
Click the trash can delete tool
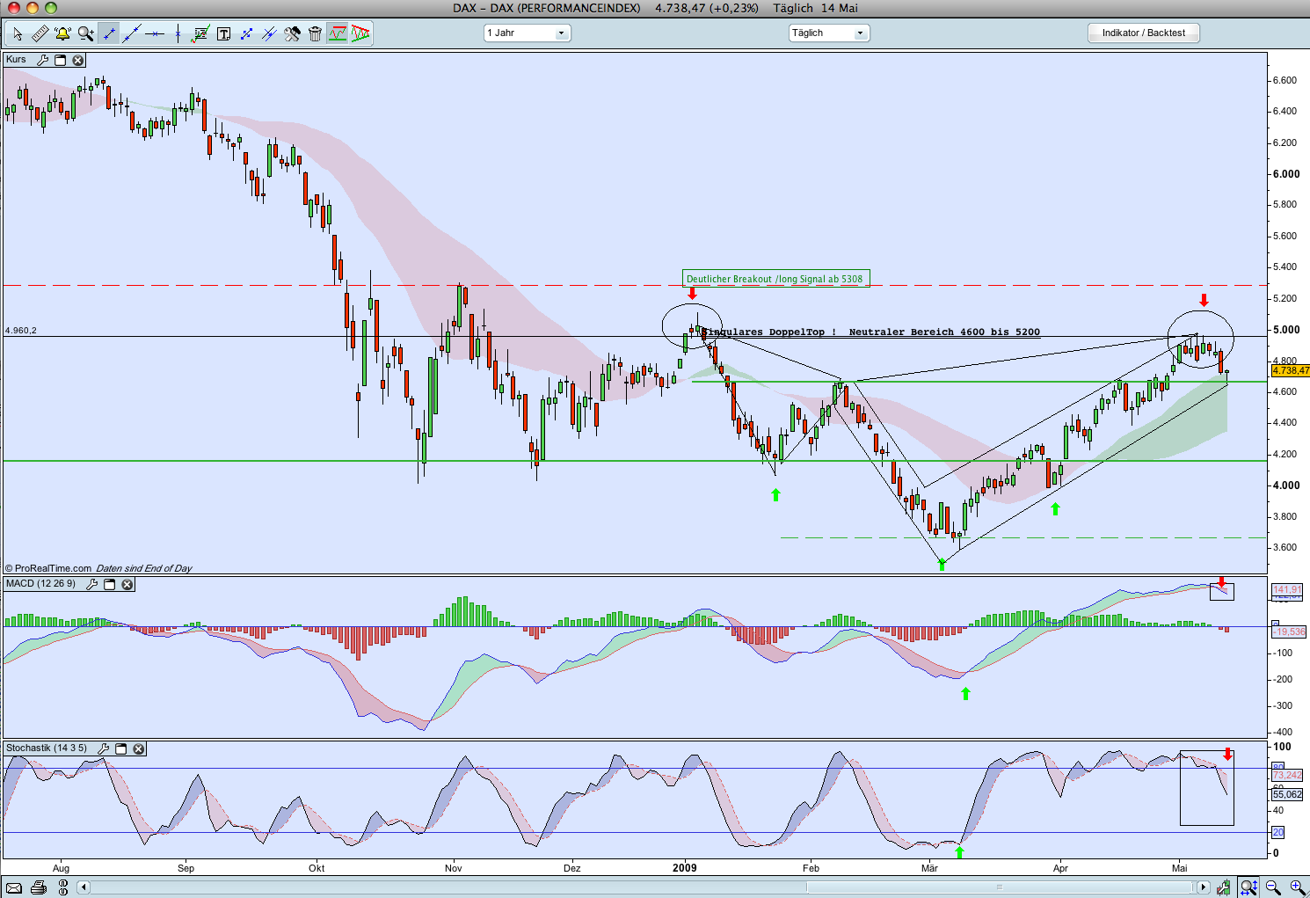315,33
